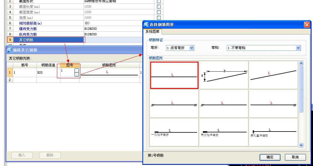
Task: Switch to the 系统图库 tab
Action: pos(152,32)
